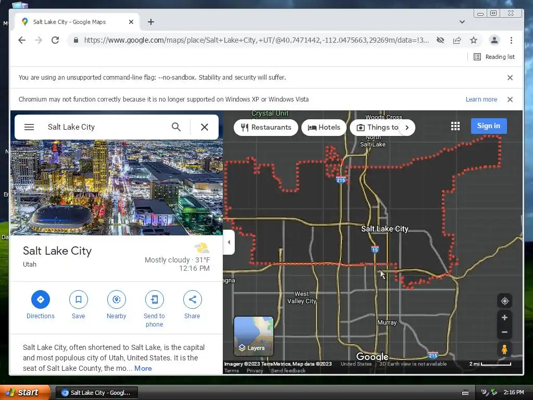Close the Salt Lake City tab
Image resolution: width=533 pixels, height=400 pixels.
click(131, 22)
